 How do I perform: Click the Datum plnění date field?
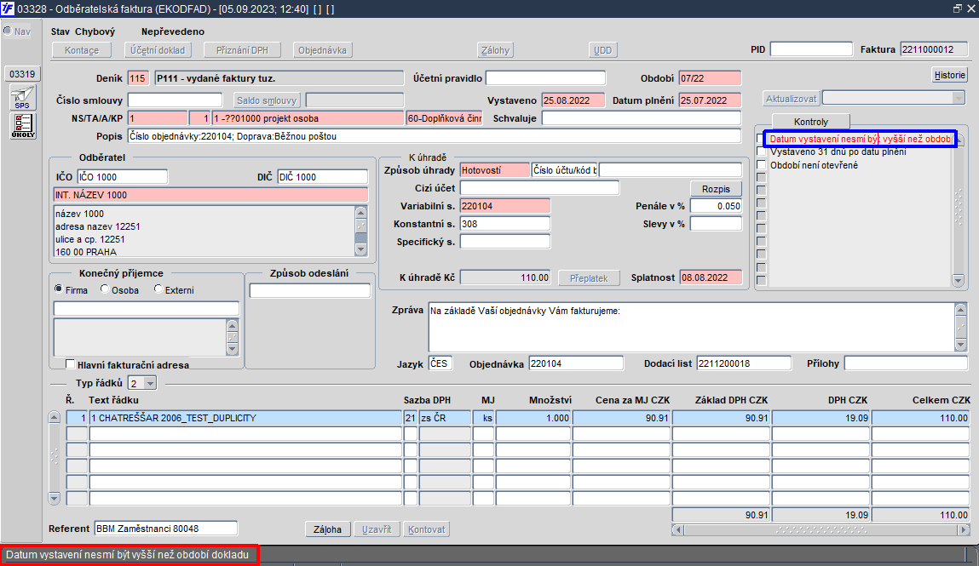tap(710, 100)
